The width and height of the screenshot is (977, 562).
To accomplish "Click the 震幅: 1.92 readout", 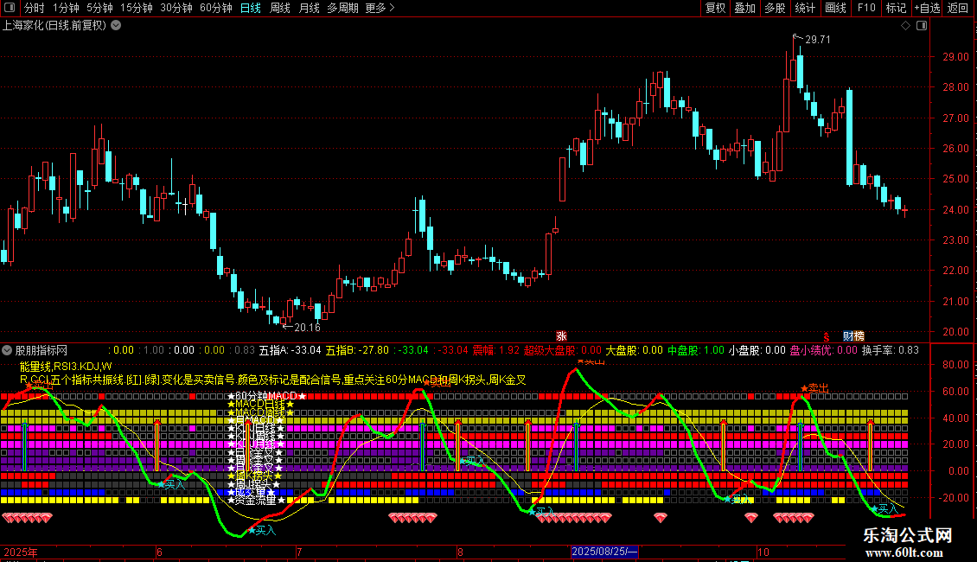I will [x=496, y=350].
